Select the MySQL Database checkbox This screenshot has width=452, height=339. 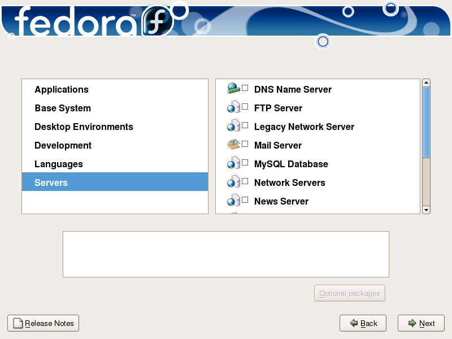point(245,163)
